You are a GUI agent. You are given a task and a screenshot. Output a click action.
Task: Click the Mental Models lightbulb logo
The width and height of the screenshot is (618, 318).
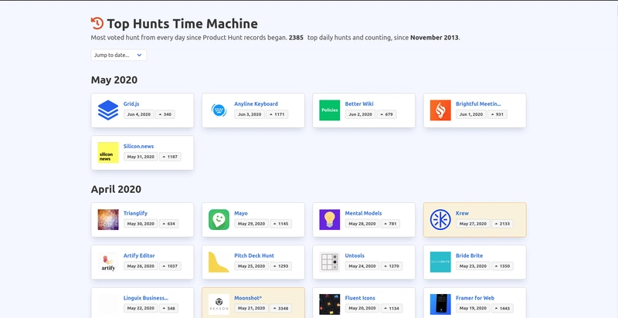coord(330,220)
